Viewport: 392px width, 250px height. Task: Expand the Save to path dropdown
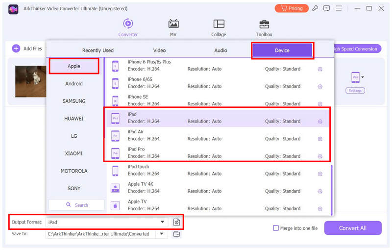[162, 234]
